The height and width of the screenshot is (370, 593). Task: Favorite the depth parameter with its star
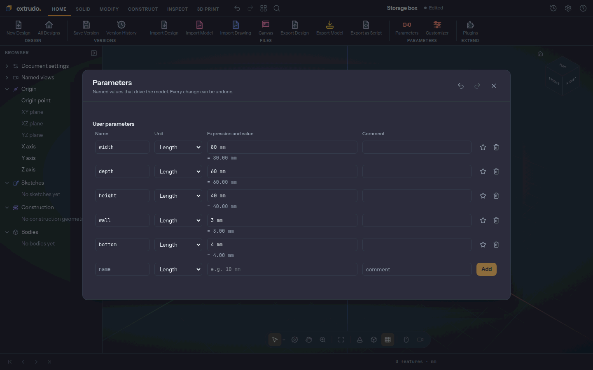point(483,171)
